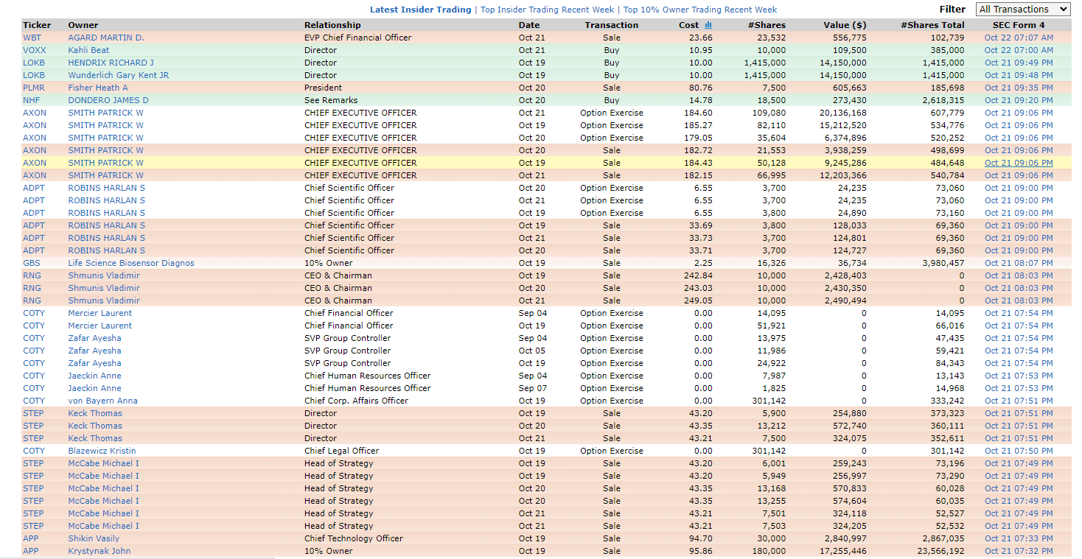Switch to Top 10% Owner Trading Recent Week
The width and height of the screenshot is (1082, 559).
click(700, 10)
